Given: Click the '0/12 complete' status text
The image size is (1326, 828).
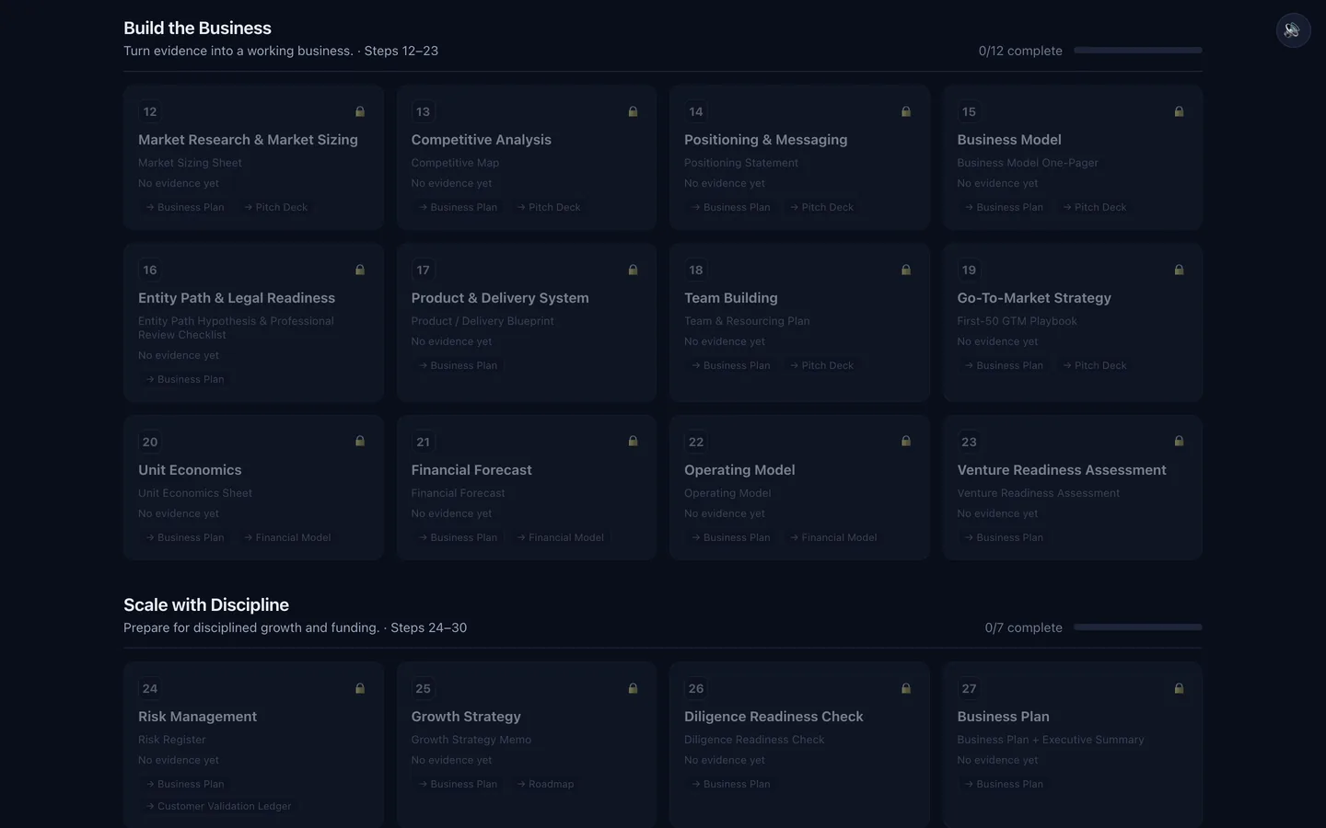Looking at the screenshot, I should [1020, 51].
